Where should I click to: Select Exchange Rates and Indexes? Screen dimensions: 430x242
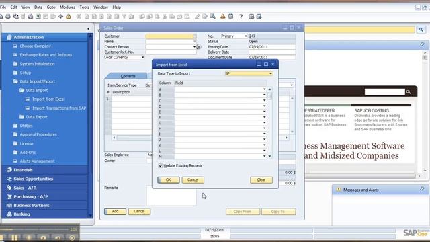(x=46, y=55)
